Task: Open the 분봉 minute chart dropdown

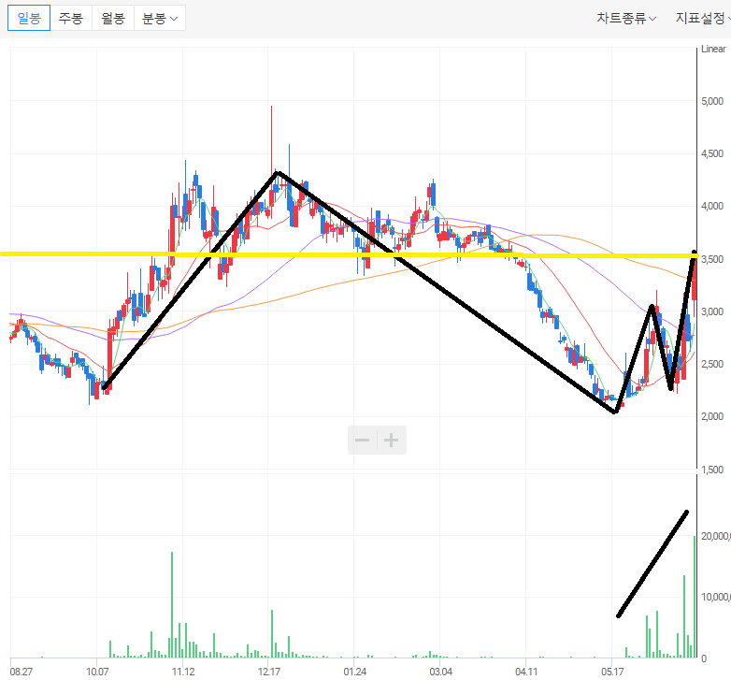Action: coord(160,18)
